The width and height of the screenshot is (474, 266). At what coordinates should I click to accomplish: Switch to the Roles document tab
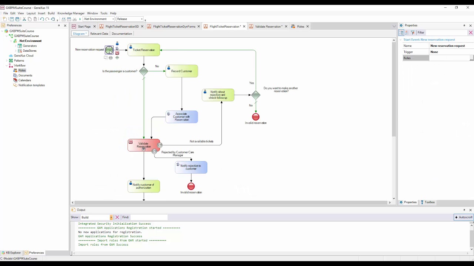tap(300, 27)
